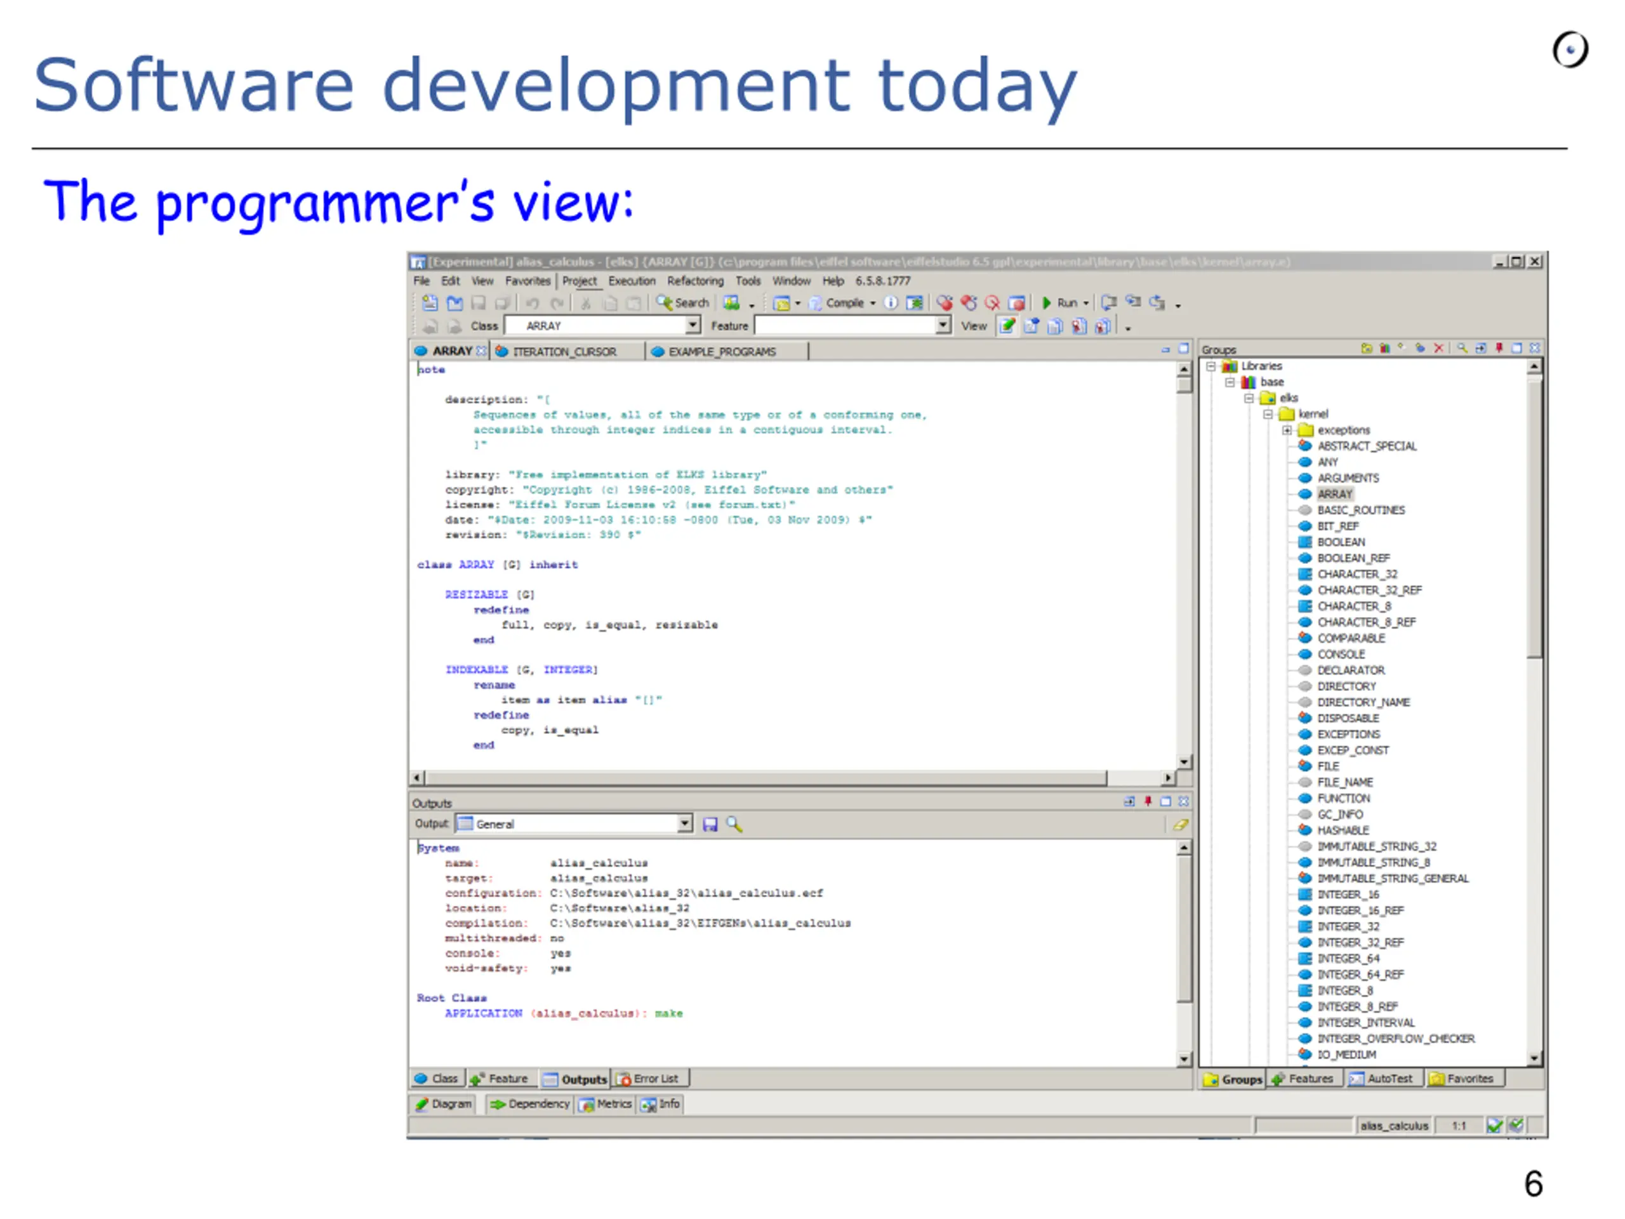1625x1219 pixels.
Task: Click the red X delete icon in Groups
Action: pyautogui.click(x=1438, y=349)
